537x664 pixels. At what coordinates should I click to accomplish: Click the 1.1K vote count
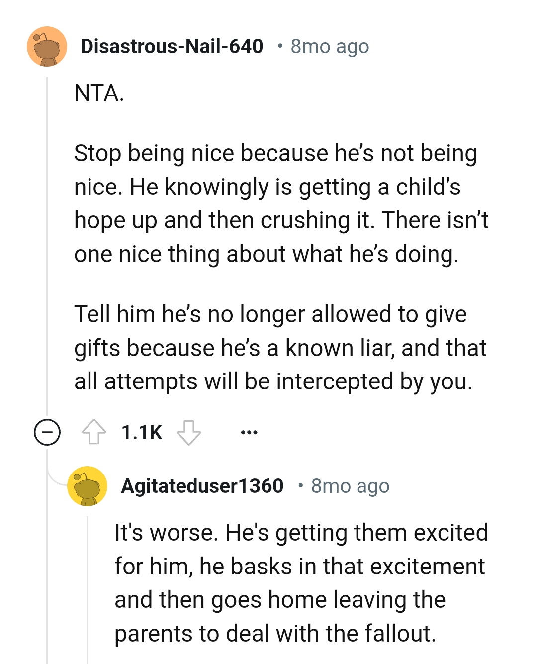142,432
